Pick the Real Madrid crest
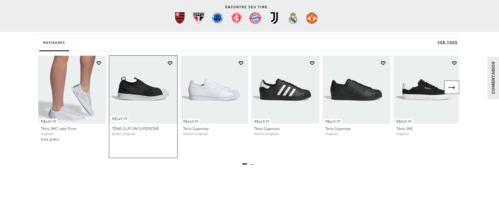Image resolution: width=499 pixels, height=200 pixels. click(293, 18)
